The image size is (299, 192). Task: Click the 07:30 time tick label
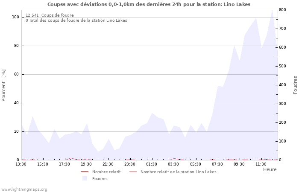coord(217,164)
